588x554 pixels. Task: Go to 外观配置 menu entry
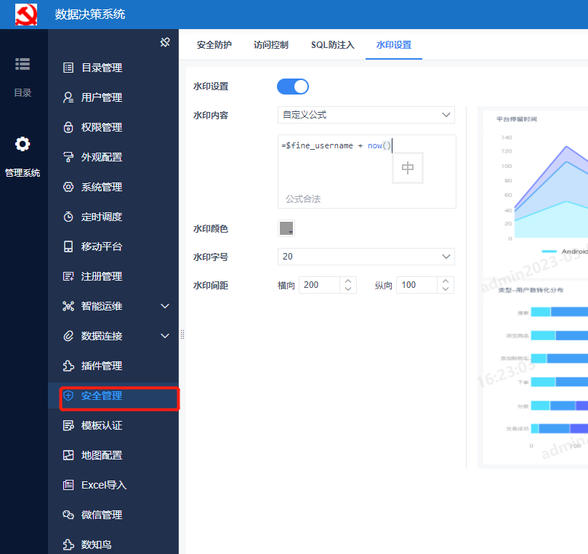[113, 157]
